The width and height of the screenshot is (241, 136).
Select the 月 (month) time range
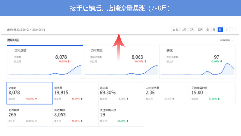click(x=220, y=30)
